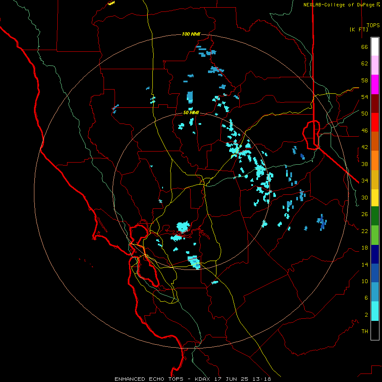Click the dark orange 46 kft legend swatch
This screenshot has height=382, width=382.
tap(375, 141)
